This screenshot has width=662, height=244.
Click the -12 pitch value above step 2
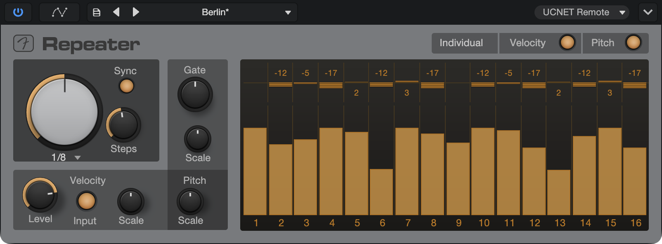point(281,73)
